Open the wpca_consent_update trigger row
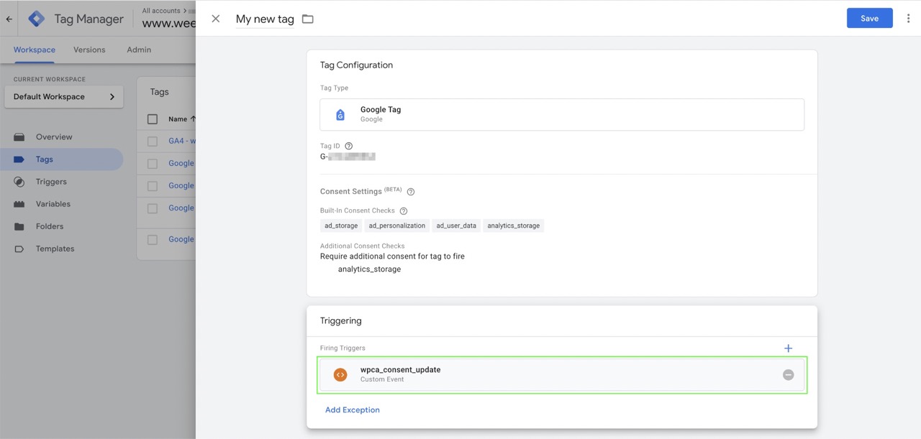The height and width of the screenshot is (439, 921). point(562,374)
